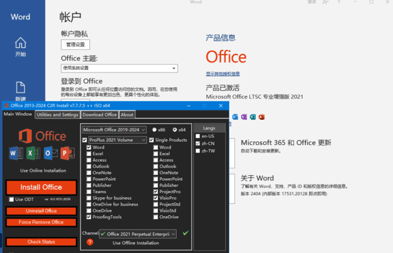Click the Microsoft 365 和 Office 更新 heading
This screenshot has width=393, height=253.
click(x=286, y=142)
